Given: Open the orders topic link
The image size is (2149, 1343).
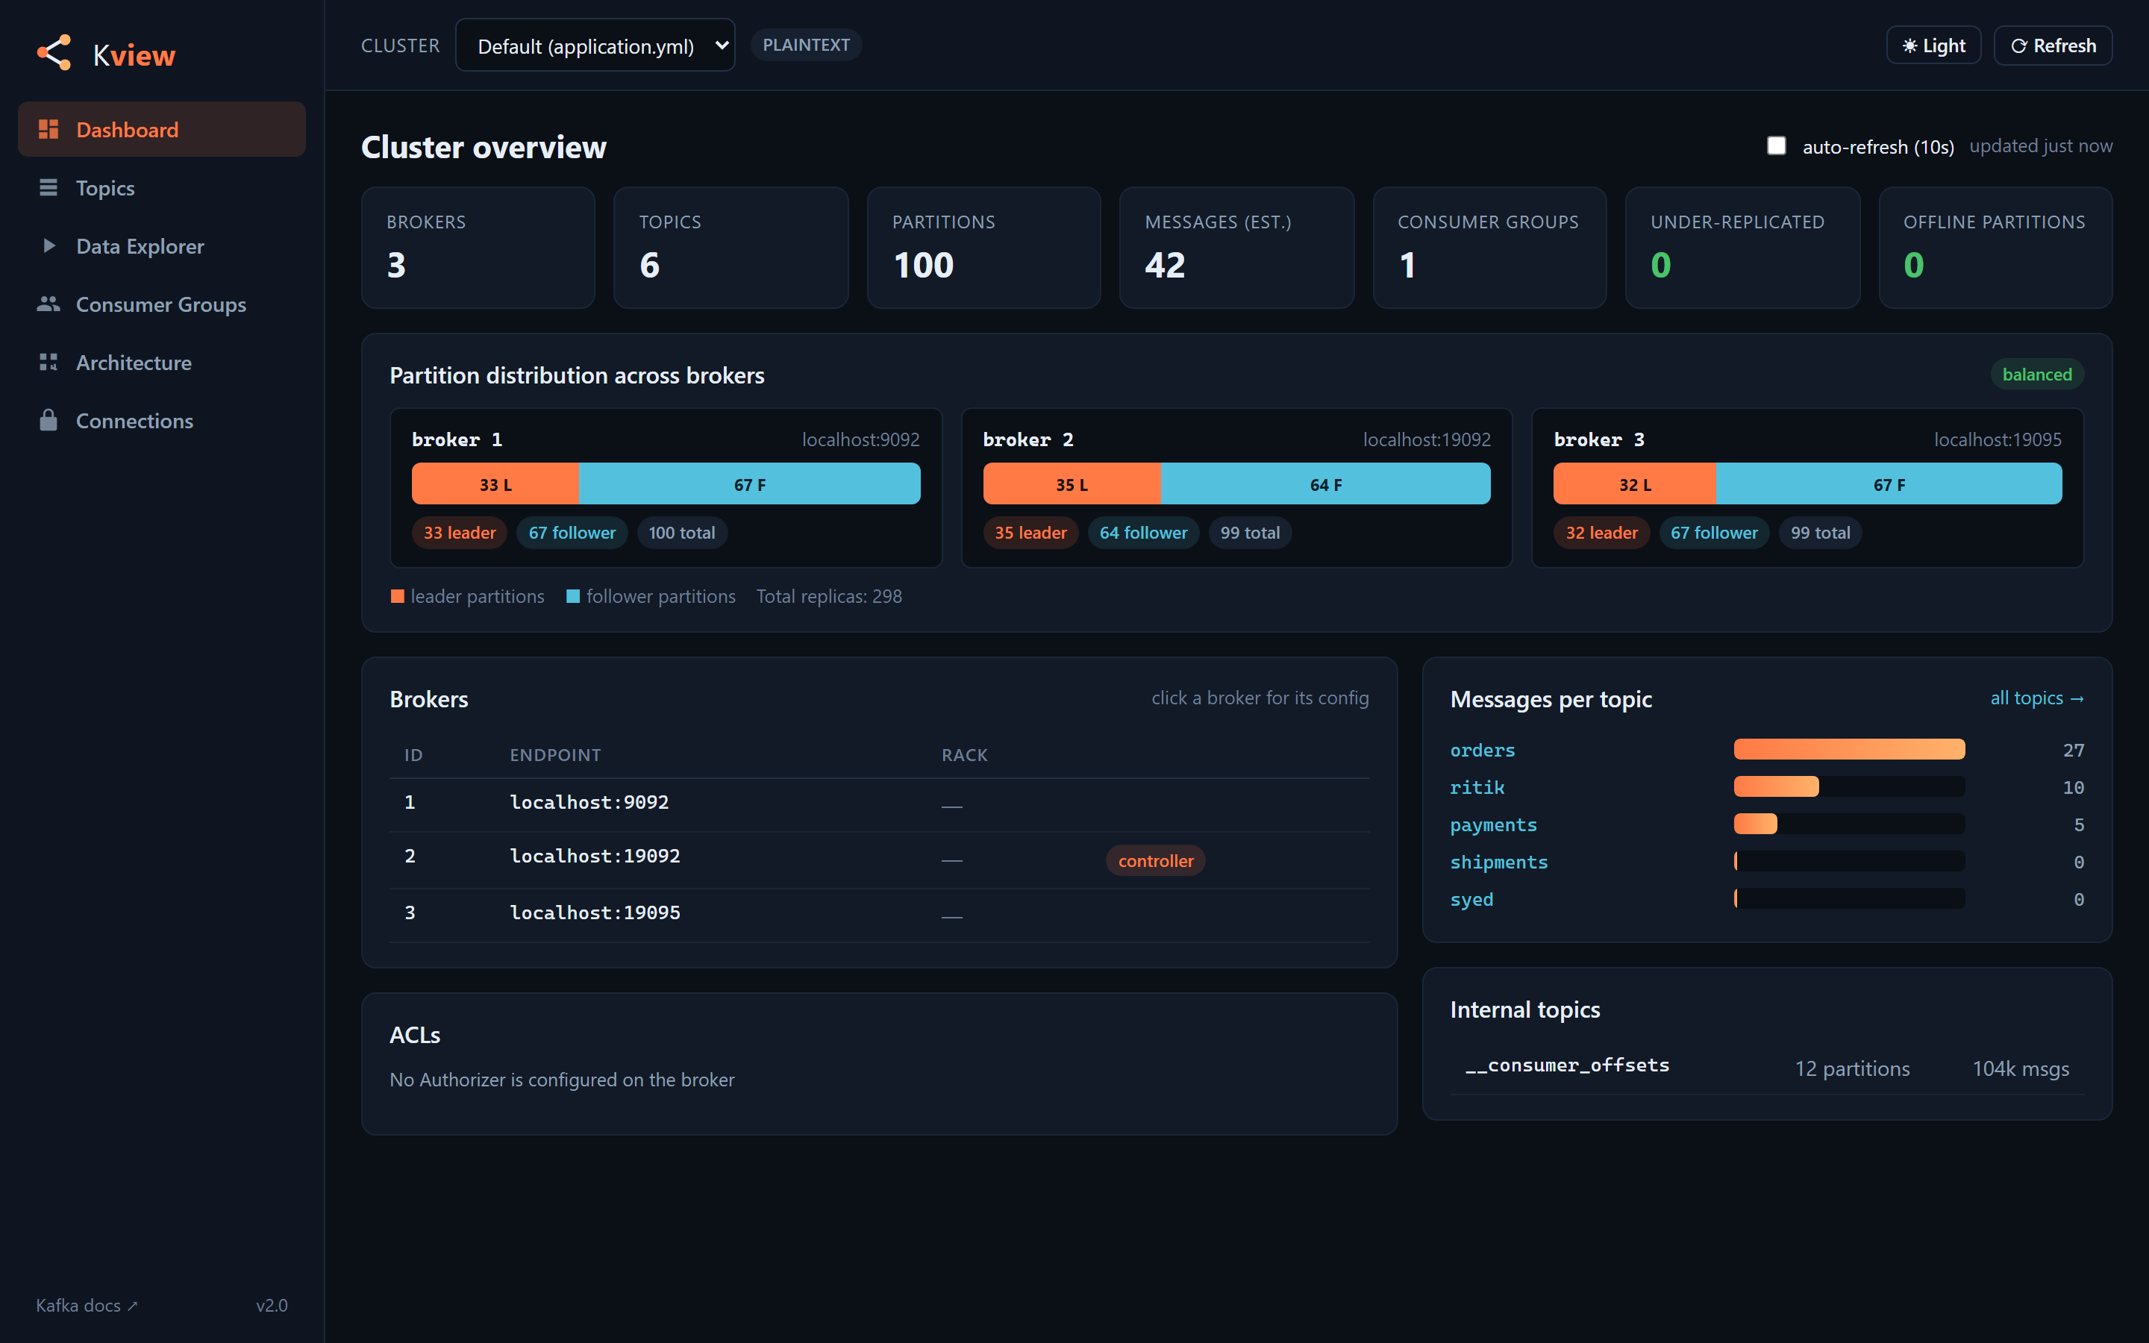Looking at the screenshot, I should click(1482, 751).
